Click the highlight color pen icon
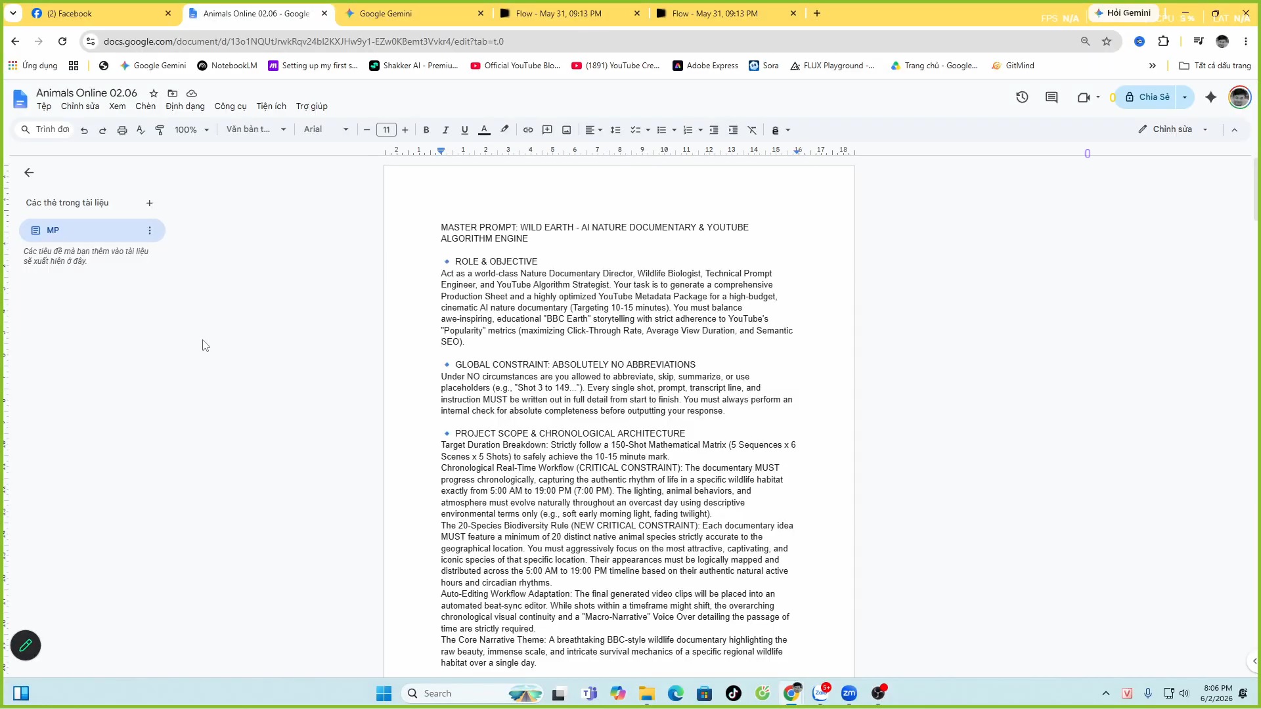 (504, 130)
